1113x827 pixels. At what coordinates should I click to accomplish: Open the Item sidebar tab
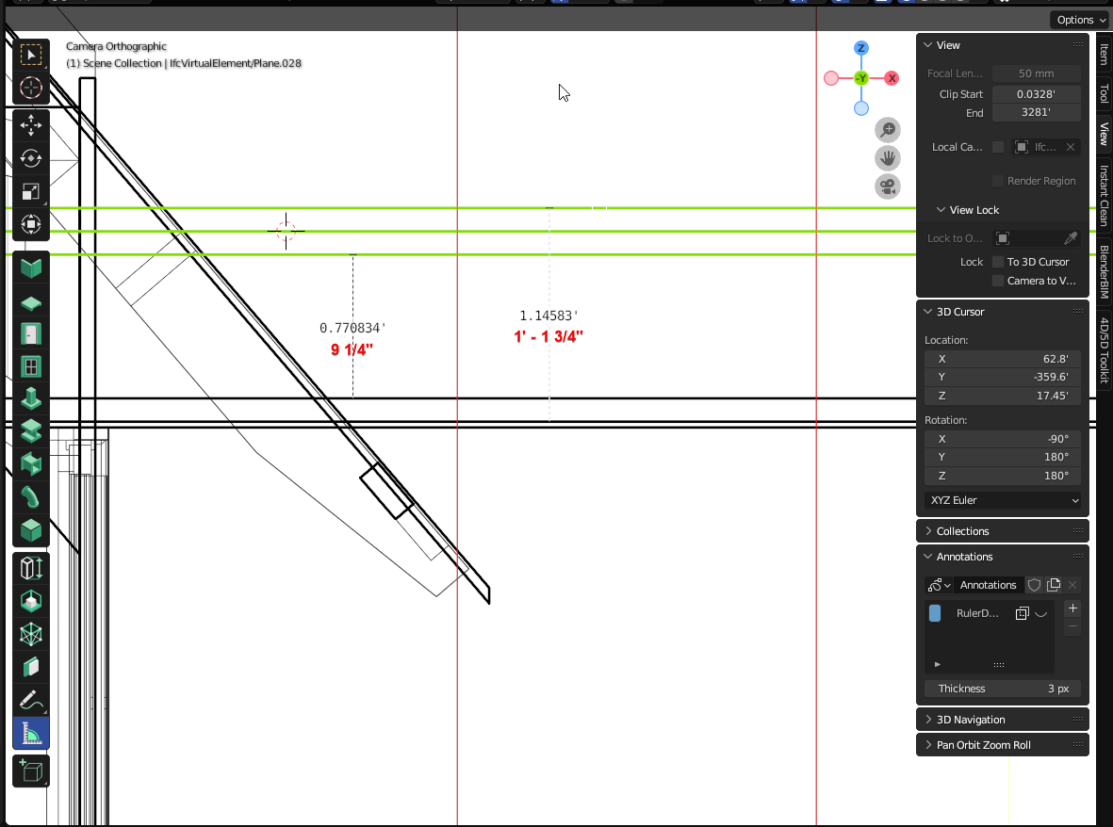click(x=1104, y=54)
